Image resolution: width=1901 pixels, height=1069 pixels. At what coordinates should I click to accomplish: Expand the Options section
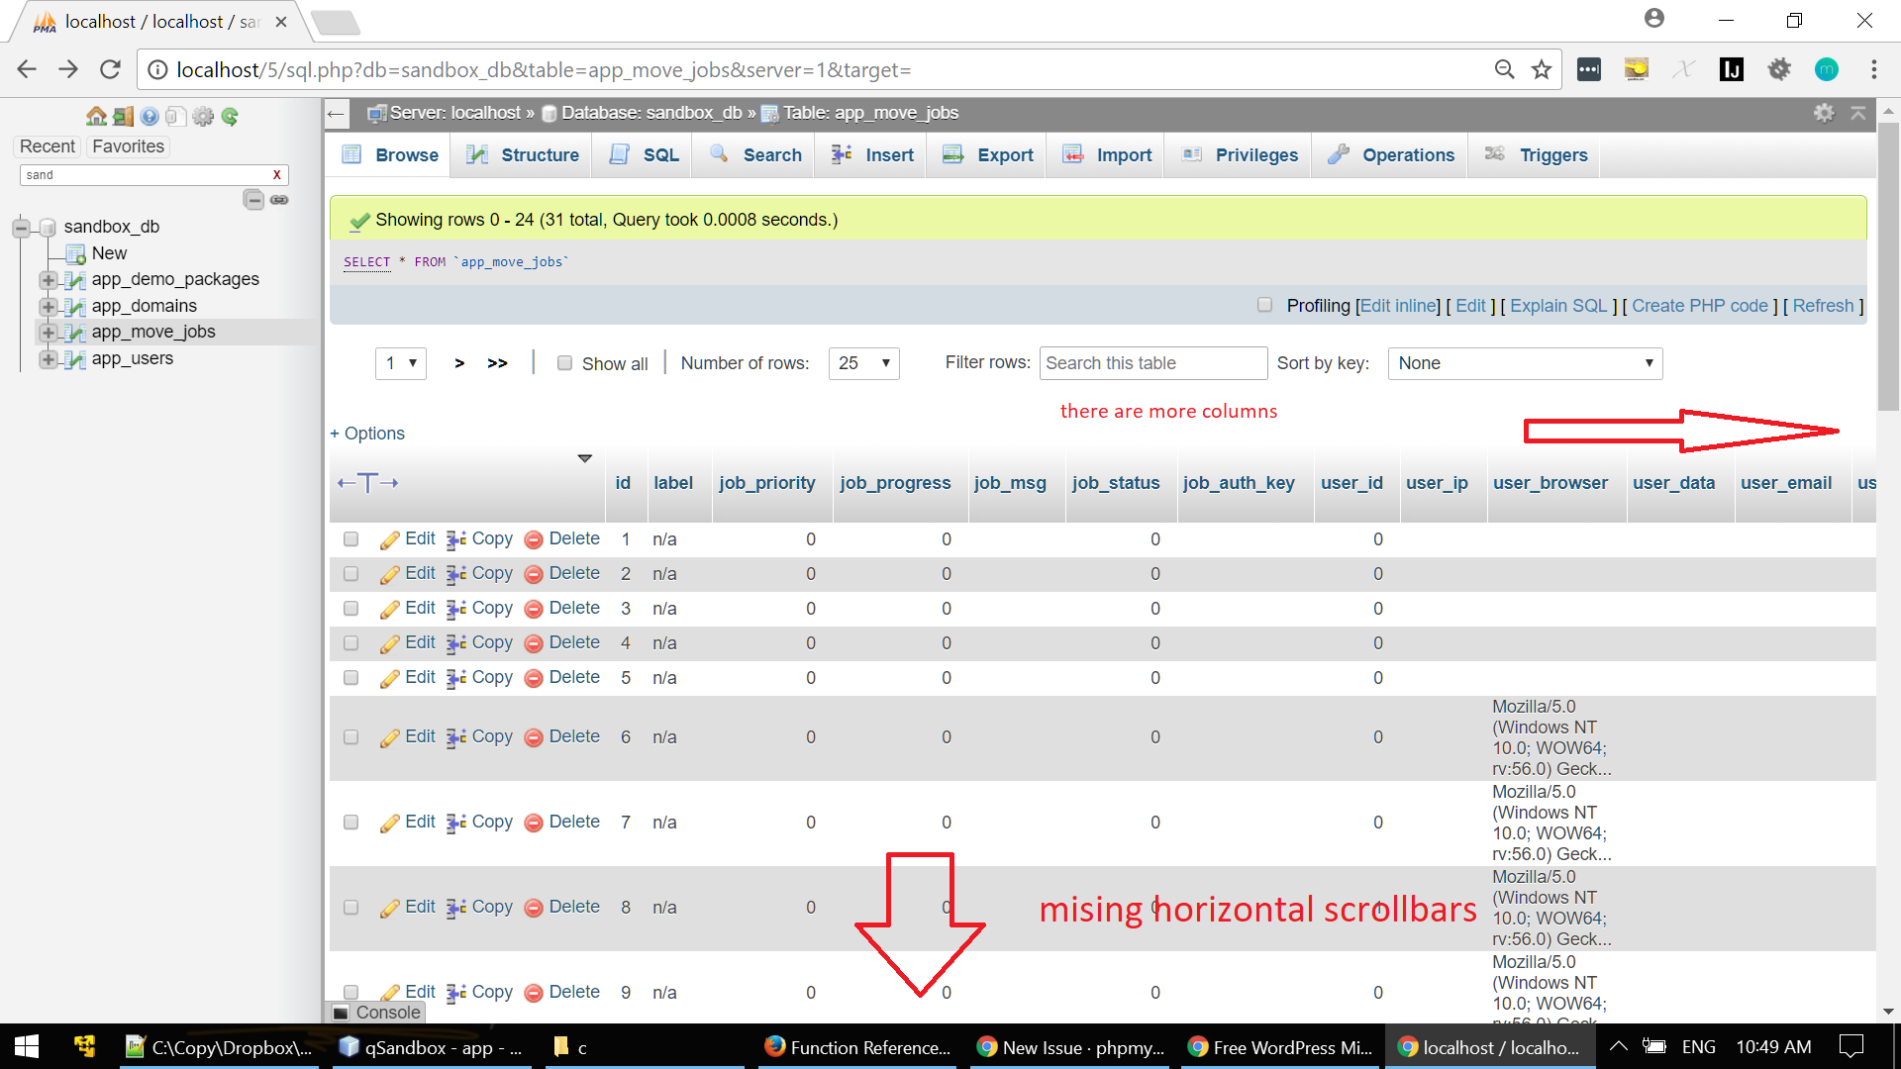click(366, 433)
